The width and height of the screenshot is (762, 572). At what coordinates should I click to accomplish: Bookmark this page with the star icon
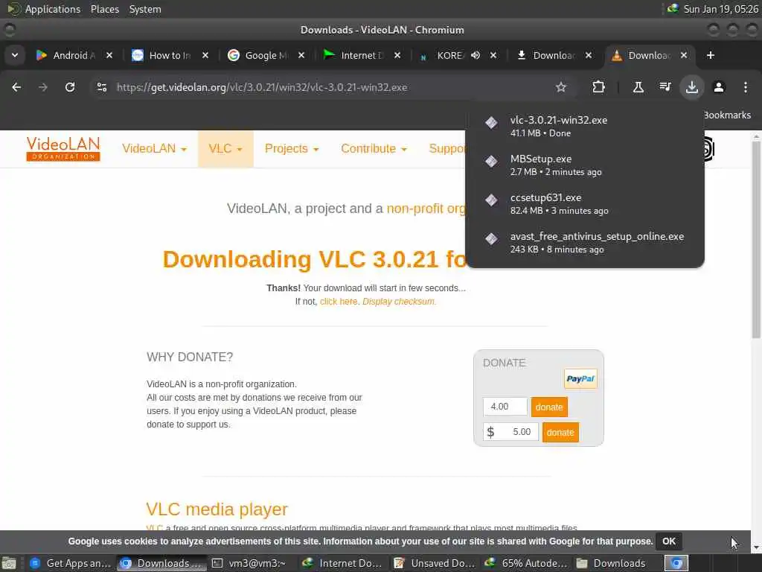click(x=561, y=87)
